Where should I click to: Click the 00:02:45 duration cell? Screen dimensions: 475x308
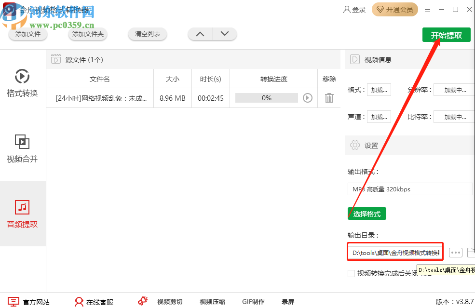pyautogui.click(x=211, y=98)
